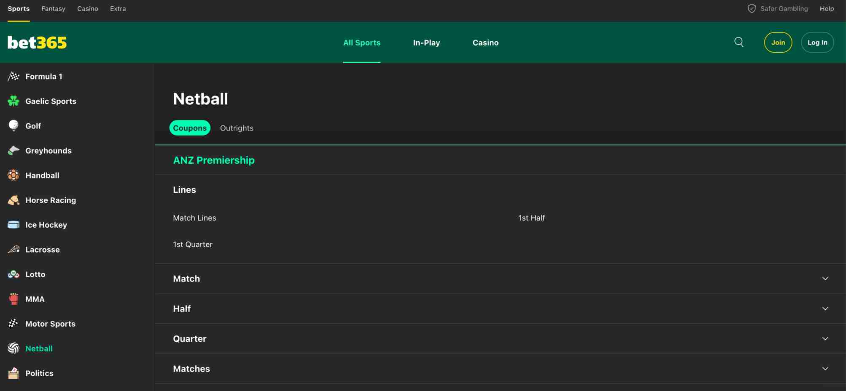Click the Handball ball icon
The height and width of the screenshot is (391, 846).
[13, 175]
